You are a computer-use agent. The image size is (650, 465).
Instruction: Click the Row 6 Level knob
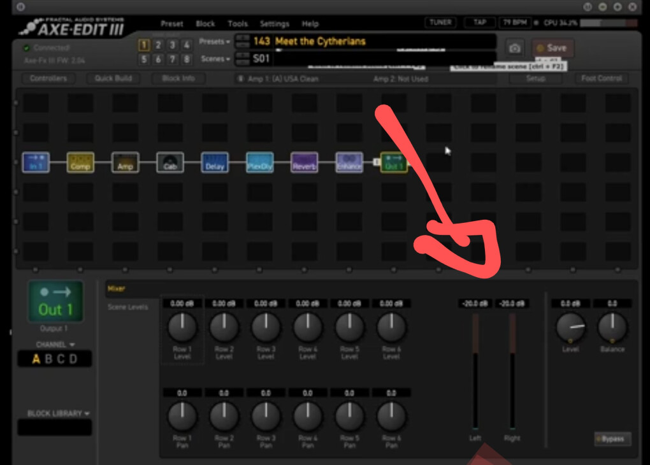pyautogui.click(x=391, y=327)
